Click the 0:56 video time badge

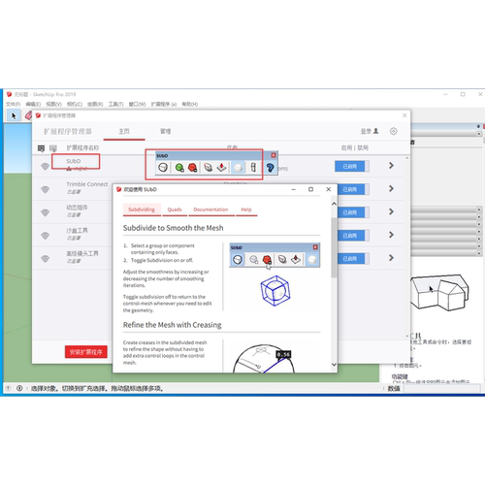[x=283, y=355]
